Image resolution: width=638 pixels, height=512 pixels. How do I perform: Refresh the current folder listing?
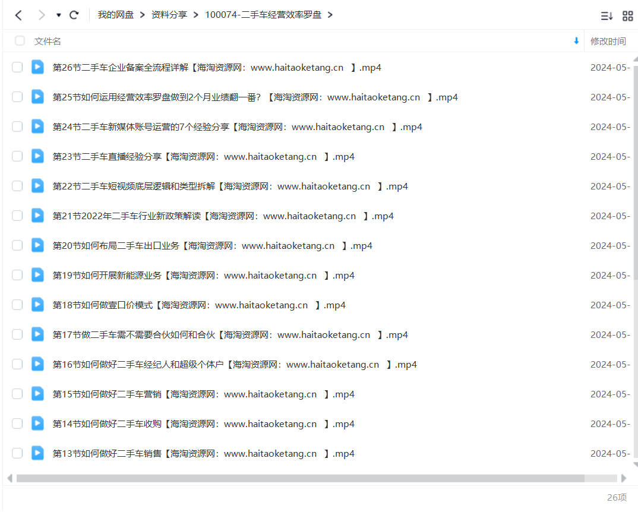(74, 15)
